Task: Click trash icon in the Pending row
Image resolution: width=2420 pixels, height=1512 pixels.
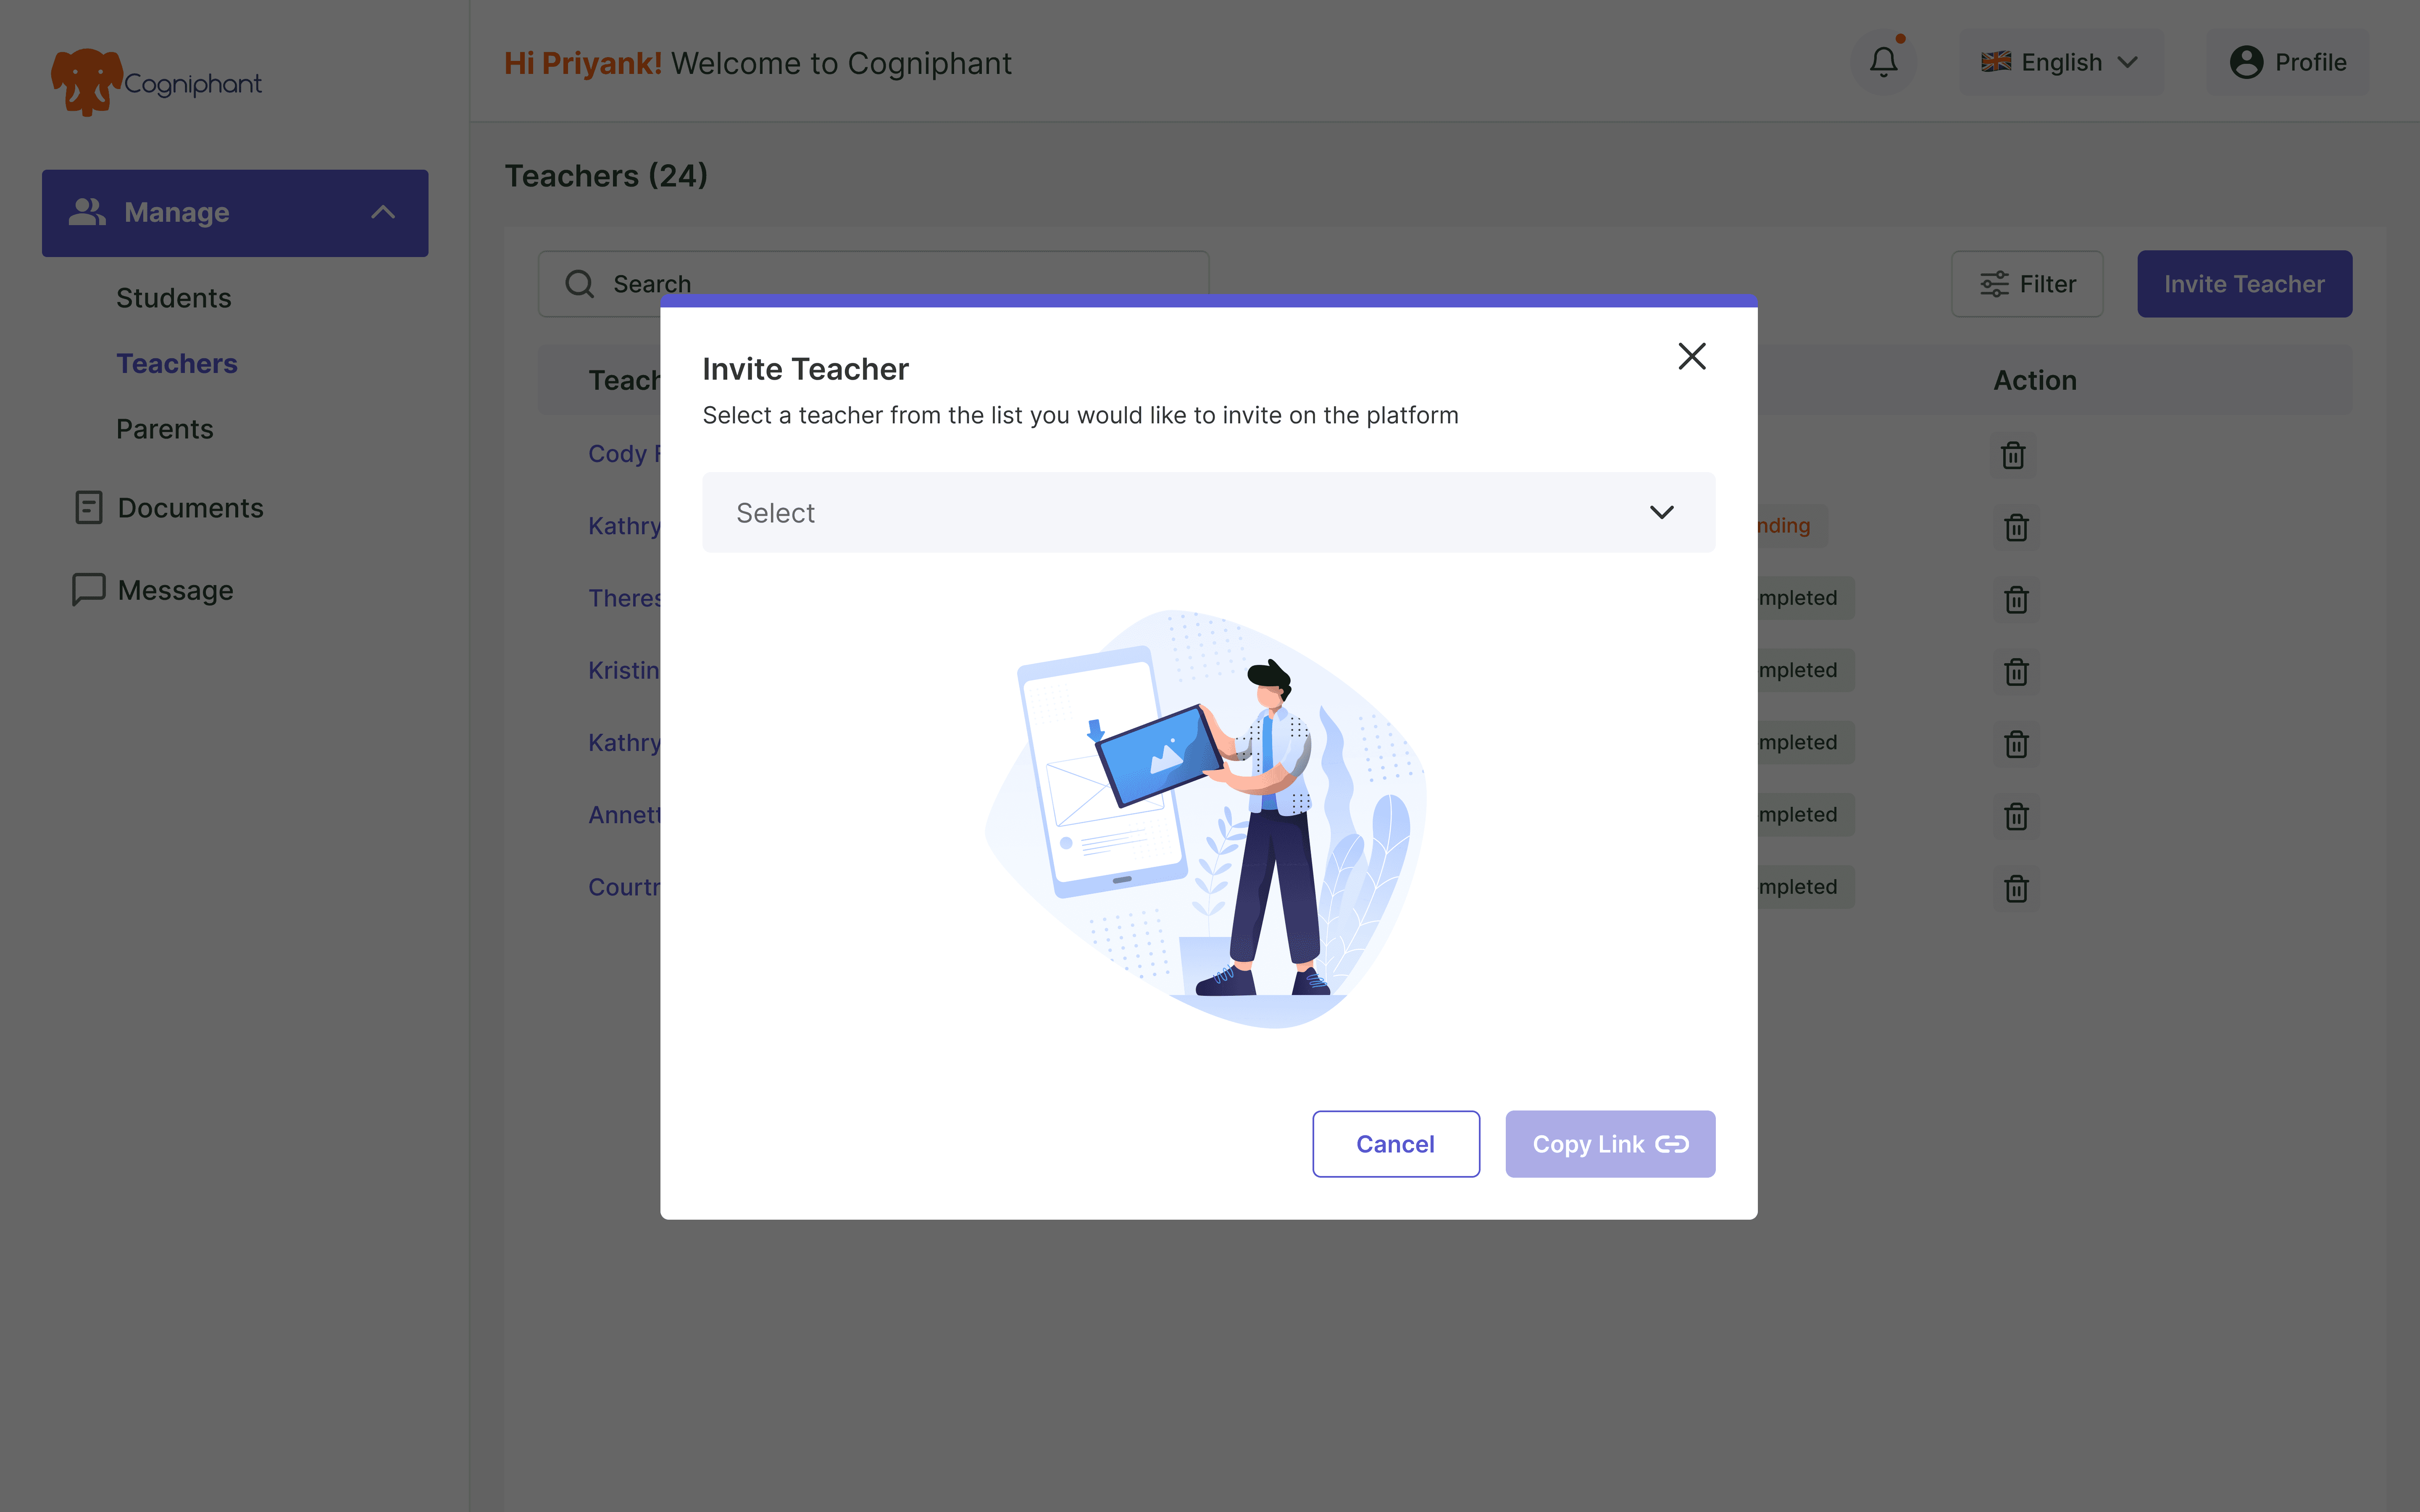Action: tap(2016, 527)
